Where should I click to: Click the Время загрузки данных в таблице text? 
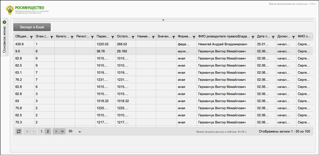[221, 132]
